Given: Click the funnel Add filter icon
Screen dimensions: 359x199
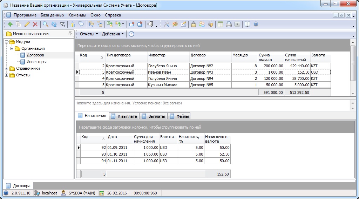Looking at the screenshot, I should click(x=62, y=24).
